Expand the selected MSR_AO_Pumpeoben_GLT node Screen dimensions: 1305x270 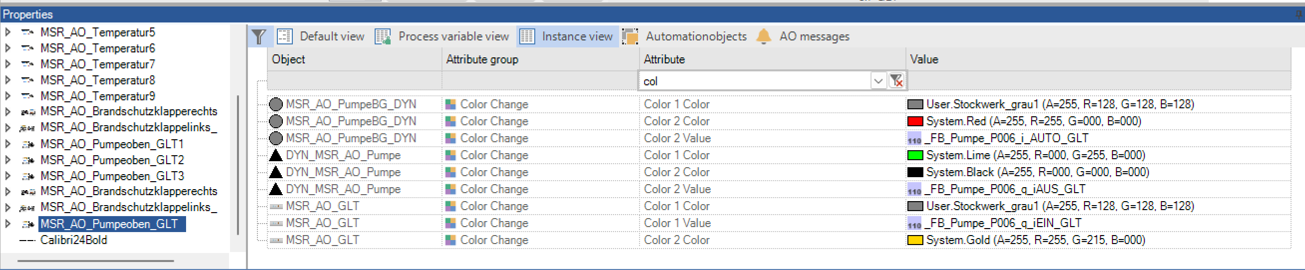(x=7, y=224)
